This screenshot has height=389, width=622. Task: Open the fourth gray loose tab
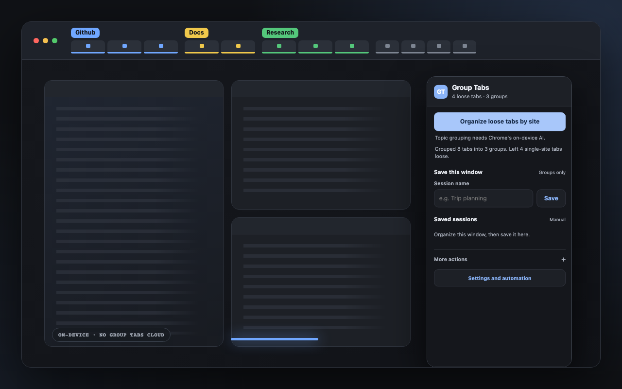pos(465,47)
